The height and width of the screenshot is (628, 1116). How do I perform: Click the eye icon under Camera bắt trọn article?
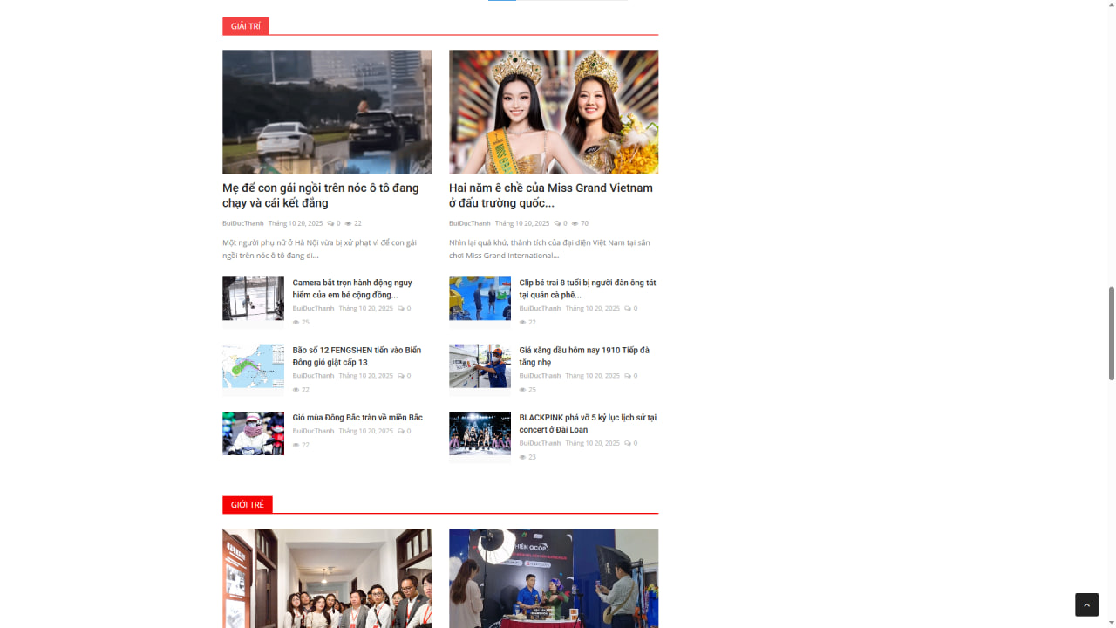pos(296,323)
